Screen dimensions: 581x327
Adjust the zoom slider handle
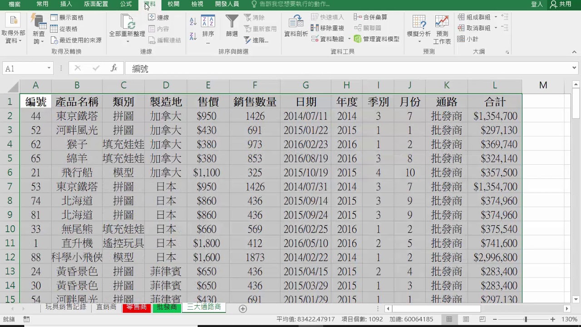[x=526, y=319]
